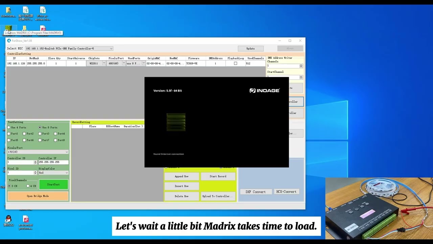Click the Controller ID input field
Viewport: 433px width, 244px height.
tap(21, 162)
